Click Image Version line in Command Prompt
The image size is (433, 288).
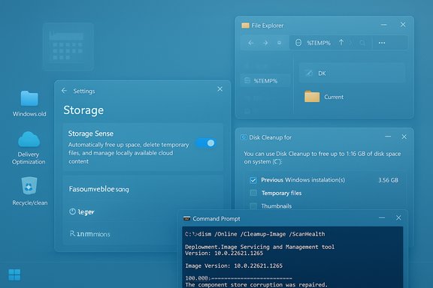pyautogui.click(x=234, y=265)
